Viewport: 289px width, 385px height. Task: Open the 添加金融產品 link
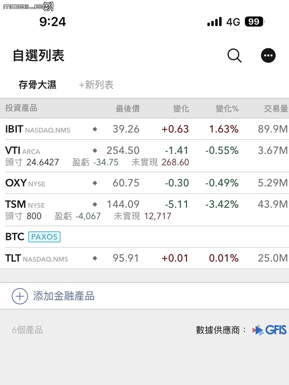click(64, 296)
